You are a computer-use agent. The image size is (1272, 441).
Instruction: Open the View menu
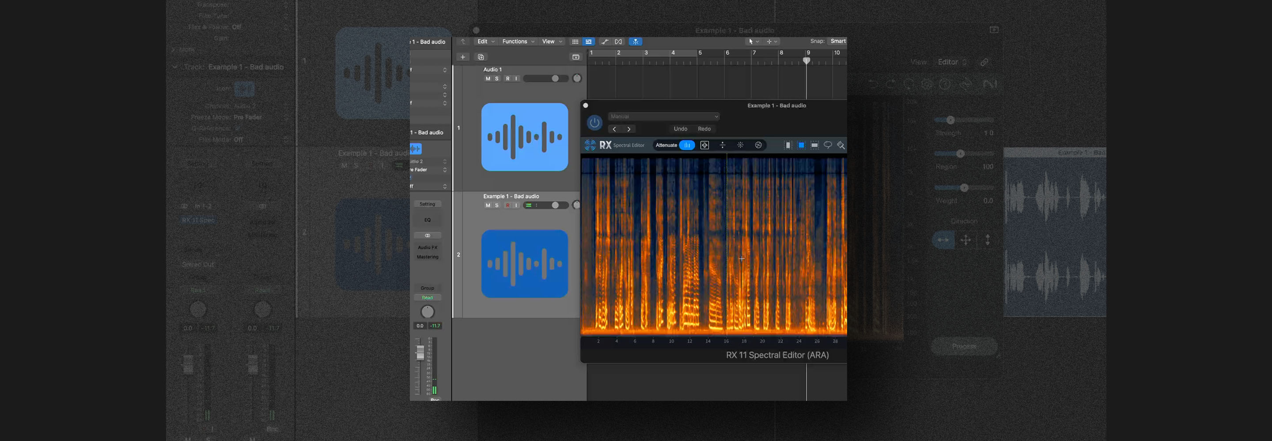pos(552,42)
